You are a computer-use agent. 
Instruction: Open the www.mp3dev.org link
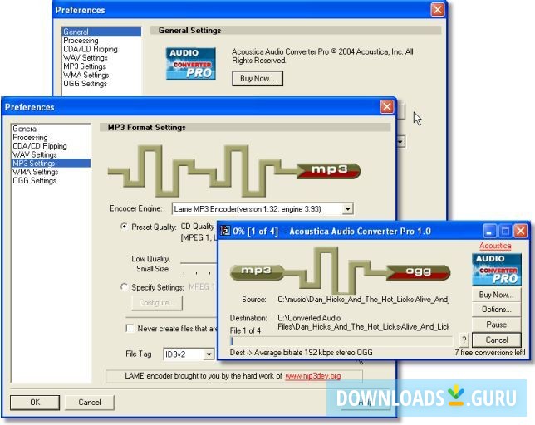[x=313, y=376]
